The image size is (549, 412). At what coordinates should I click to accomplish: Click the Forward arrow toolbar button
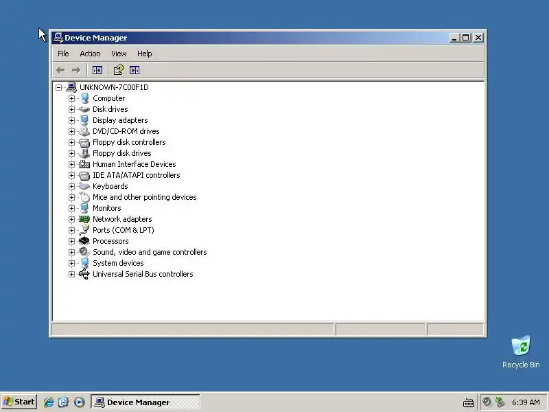[76, 71]
